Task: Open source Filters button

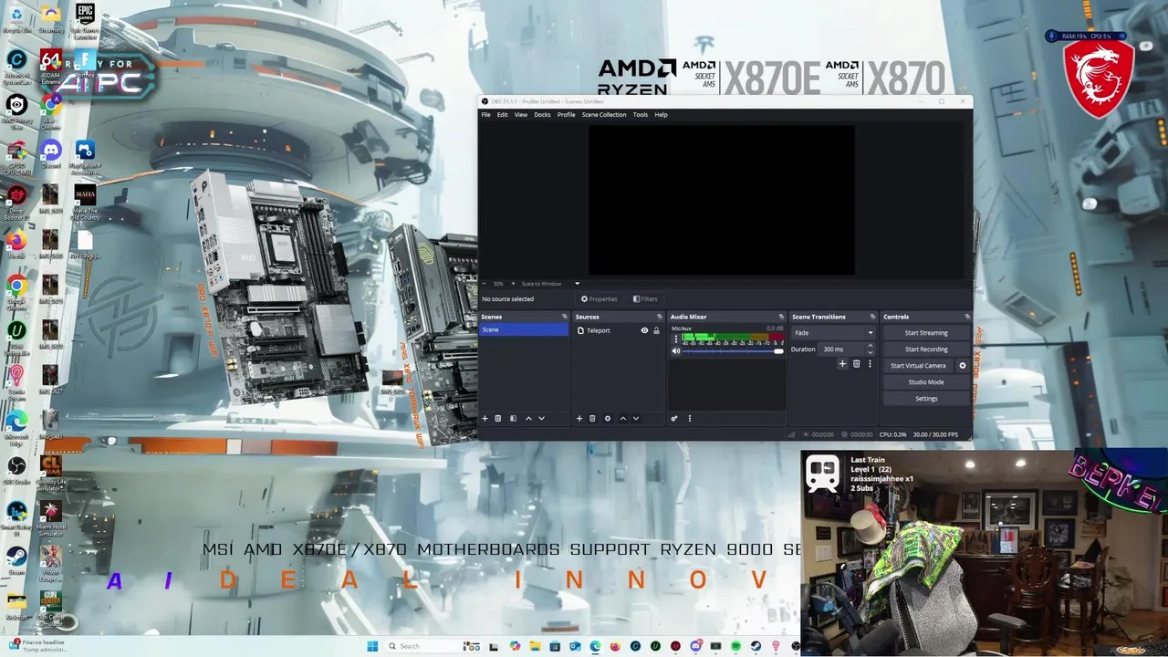Action: pos(645,299)
